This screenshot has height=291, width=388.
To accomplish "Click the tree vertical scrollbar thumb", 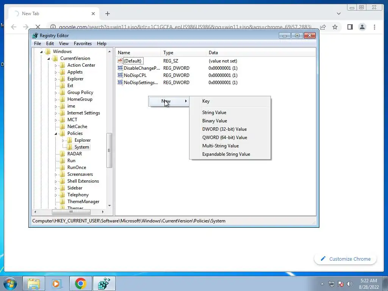I will 109,150.
